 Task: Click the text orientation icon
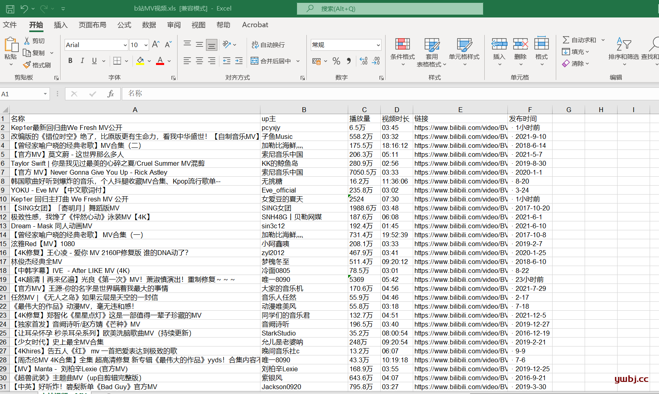coord(227,44)
